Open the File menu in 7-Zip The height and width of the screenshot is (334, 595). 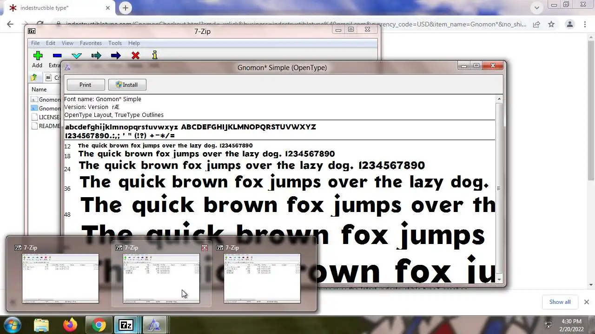coord(35,43)
